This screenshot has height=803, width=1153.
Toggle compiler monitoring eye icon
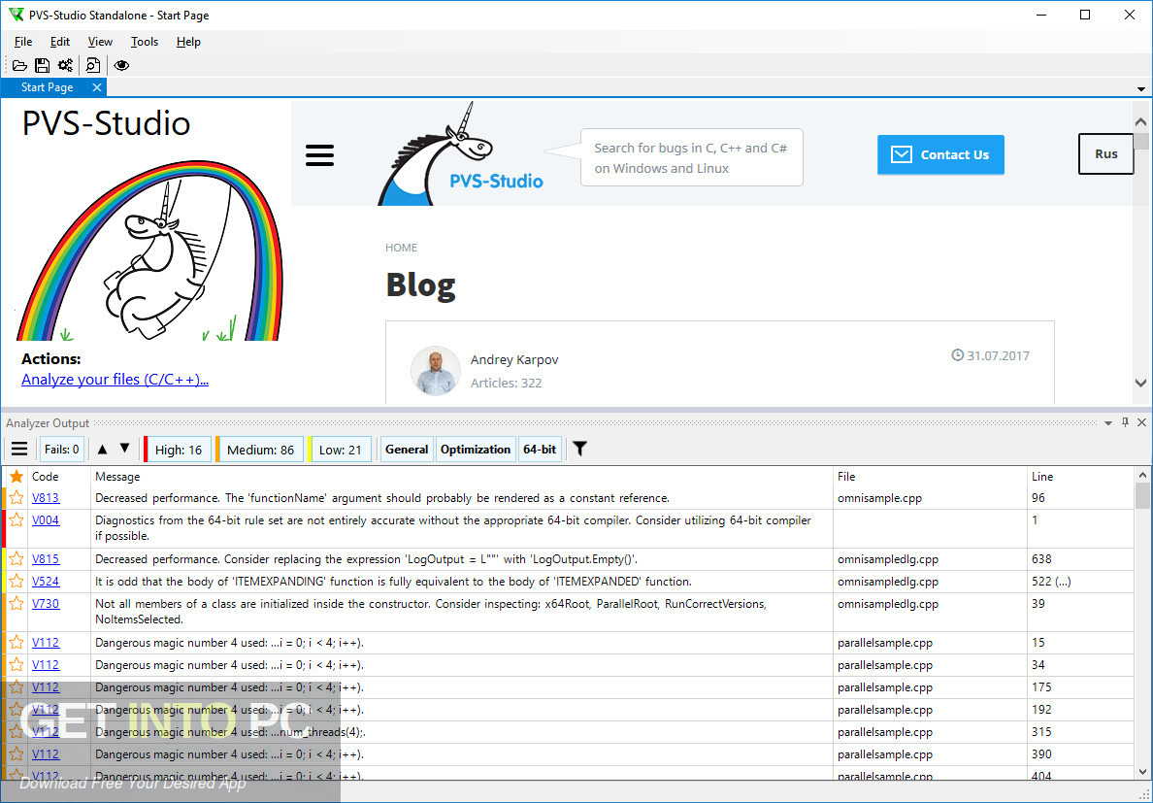click(x=121, y=65)
